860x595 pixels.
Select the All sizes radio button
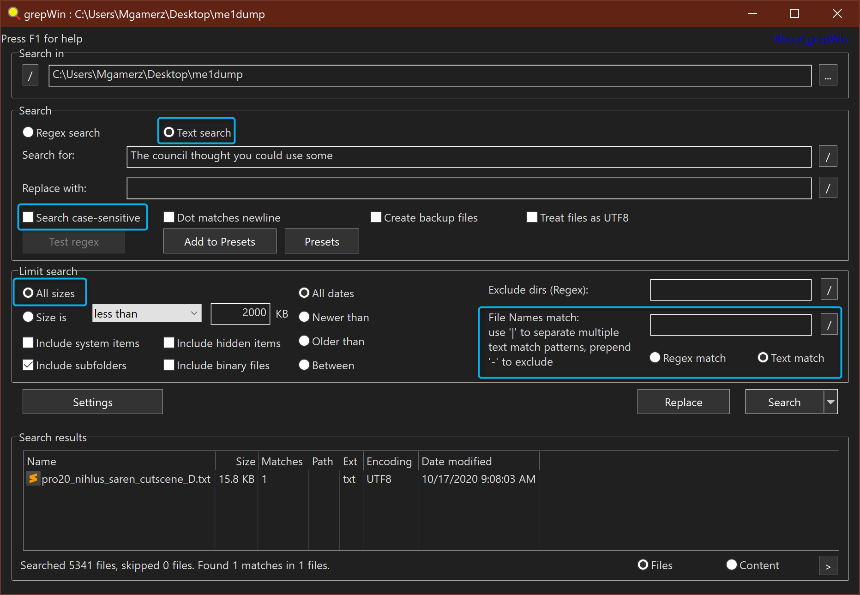point(28,293)
